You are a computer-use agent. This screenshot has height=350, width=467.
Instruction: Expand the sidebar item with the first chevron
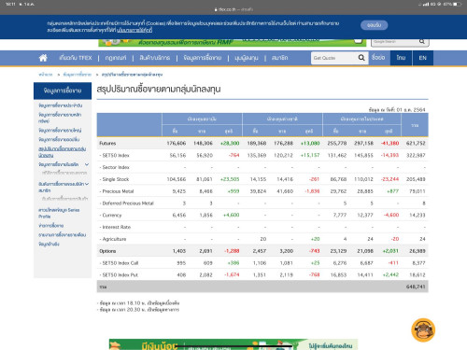[x=87, y=164]
